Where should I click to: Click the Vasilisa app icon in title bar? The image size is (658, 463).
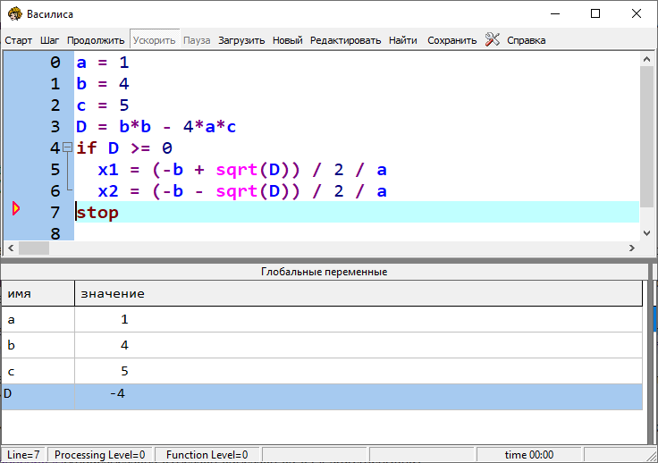pyautogui.click(x=14, y=13)
